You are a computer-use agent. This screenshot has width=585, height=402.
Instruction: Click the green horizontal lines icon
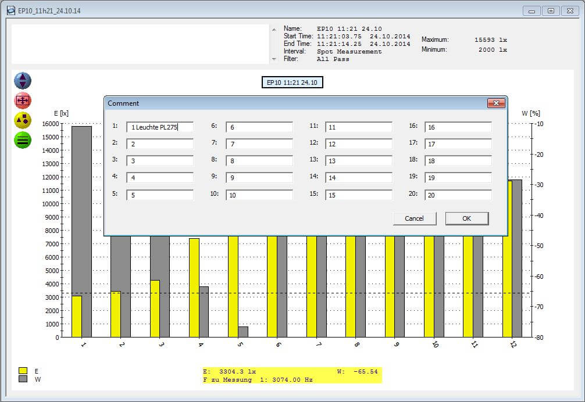click(x=23, y=140)
